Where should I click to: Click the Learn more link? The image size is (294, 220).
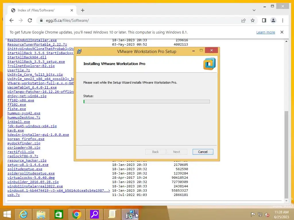[266, 32]
